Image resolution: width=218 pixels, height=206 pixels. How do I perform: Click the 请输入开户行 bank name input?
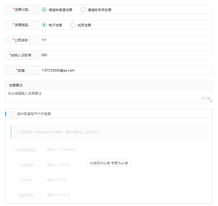(x=125, y=180)
